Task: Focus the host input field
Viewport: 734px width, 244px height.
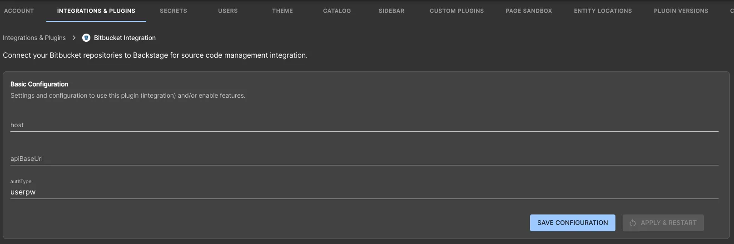Action: pos(364,125)
